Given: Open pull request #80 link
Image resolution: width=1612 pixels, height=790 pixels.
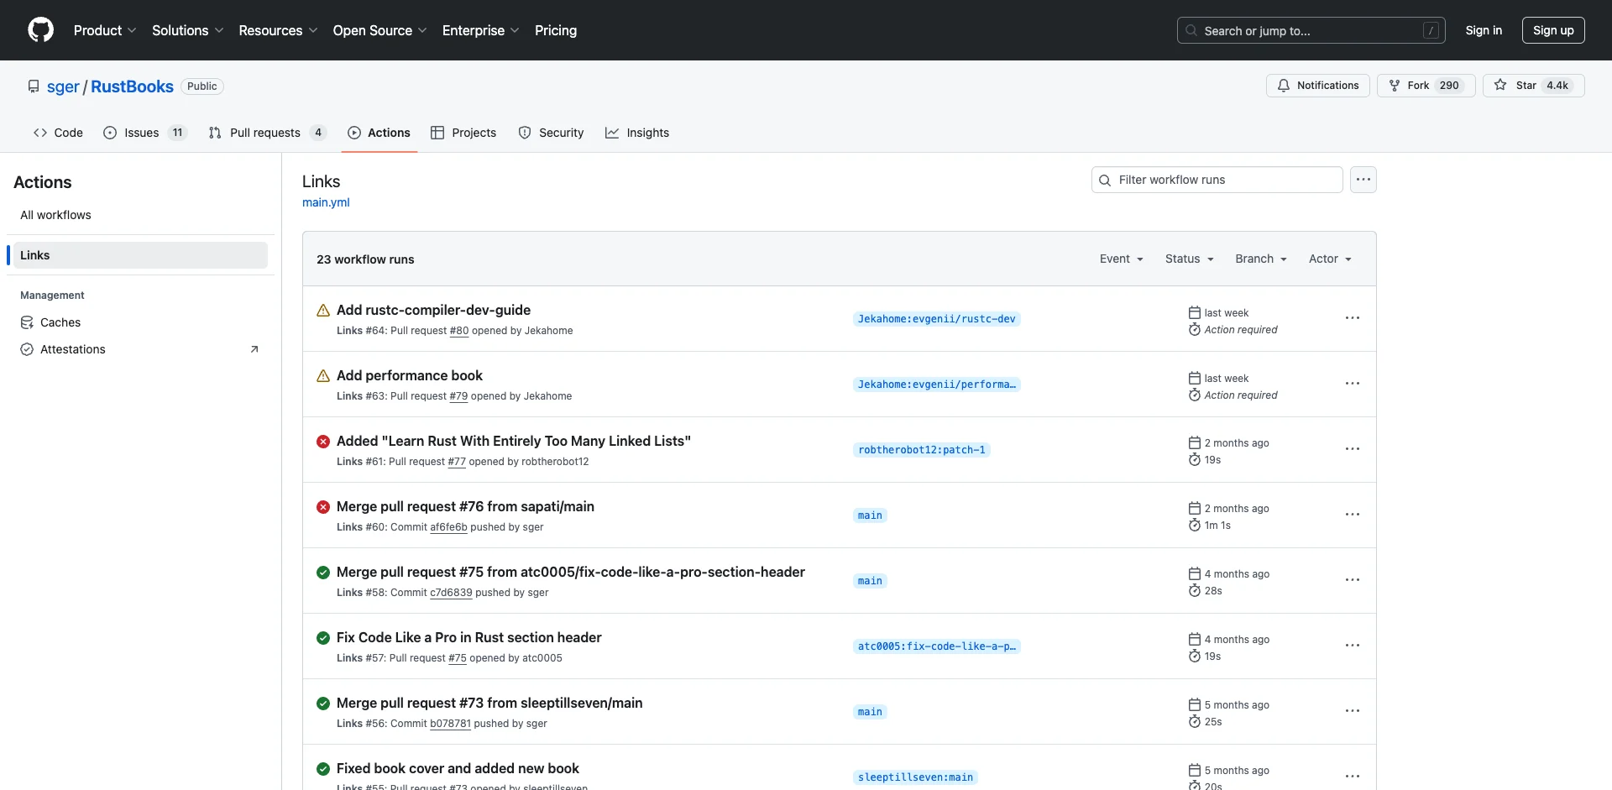Looking at the screenshot, I should coord(459,331).
